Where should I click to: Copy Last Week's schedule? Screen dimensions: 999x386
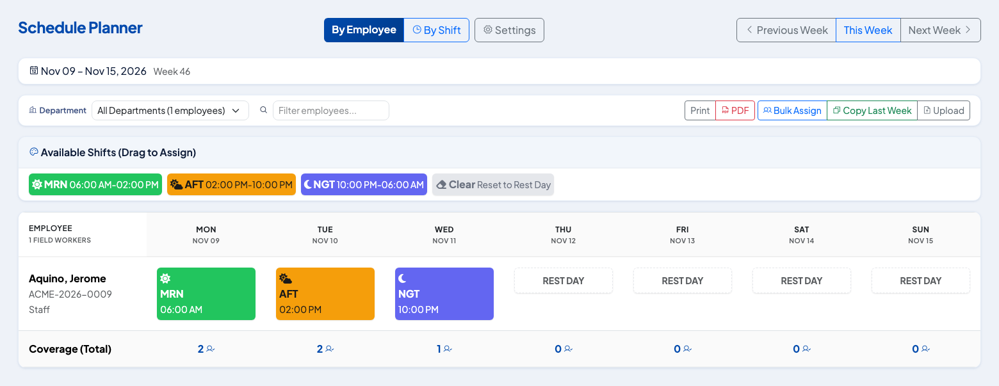coord(872,110)
